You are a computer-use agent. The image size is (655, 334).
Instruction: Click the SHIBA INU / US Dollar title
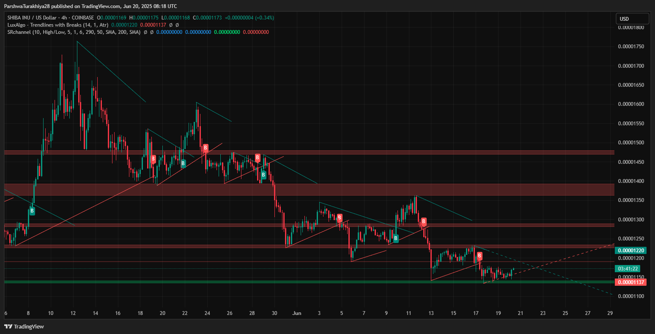coord(33,18)
